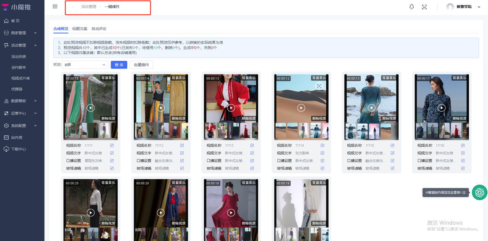Edit video text for video 11113

(252, 153)
